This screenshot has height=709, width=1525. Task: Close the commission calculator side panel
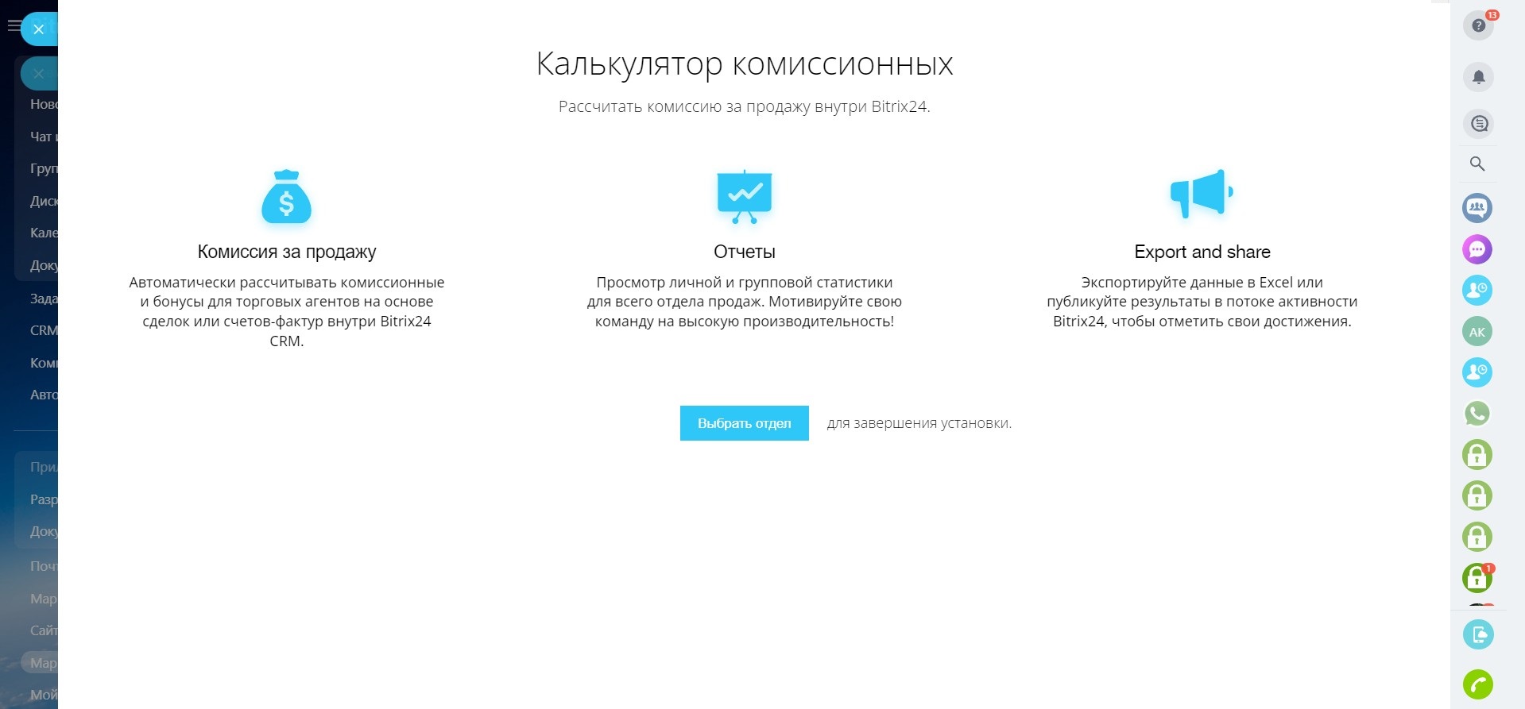pyautogui.click(x=38, y=29)
